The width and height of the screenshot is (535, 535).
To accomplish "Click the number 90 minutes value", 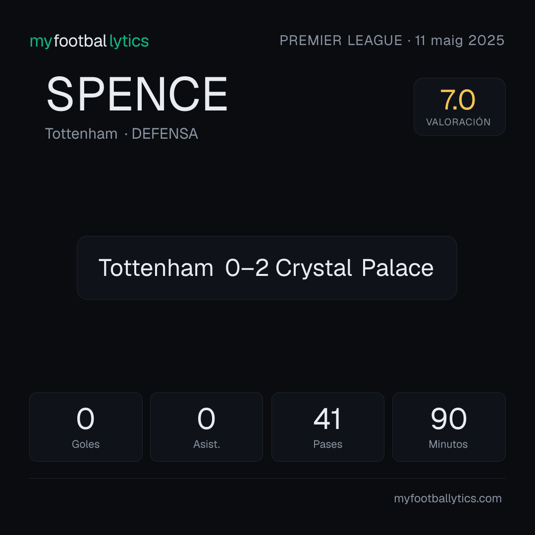I will coord(448,419).
